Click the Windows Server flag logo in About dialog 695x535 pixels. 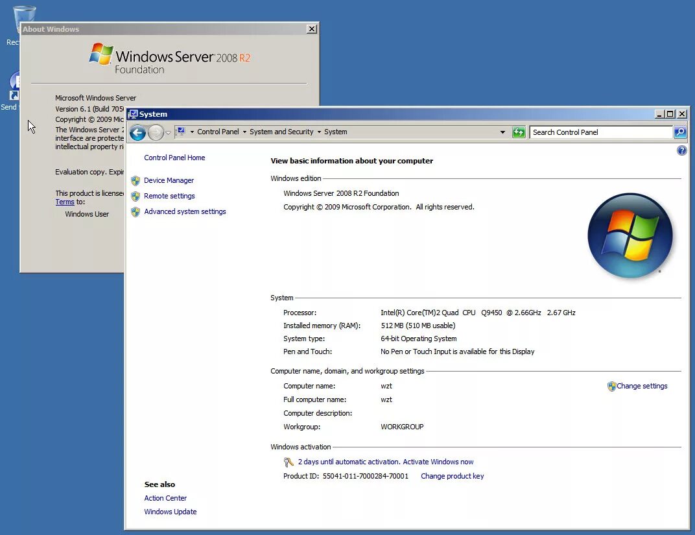point(101,54)
